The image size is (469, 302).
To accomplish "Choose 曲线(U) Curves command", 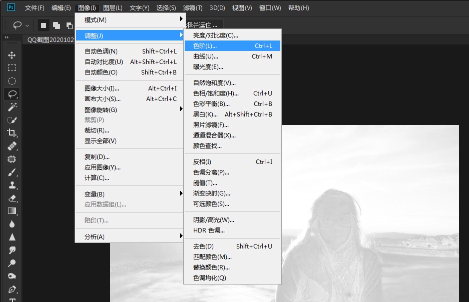I will (x=232, y=56).
